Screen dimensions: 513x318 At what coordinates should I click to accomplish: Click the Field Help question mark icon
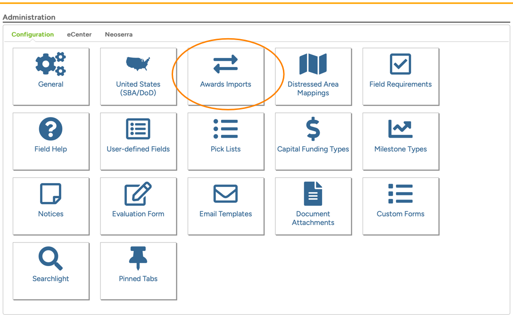(x=50, y=129)
